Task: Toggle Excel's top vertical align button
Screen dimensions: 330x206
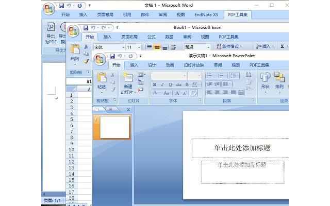Action: pos(149,47)
